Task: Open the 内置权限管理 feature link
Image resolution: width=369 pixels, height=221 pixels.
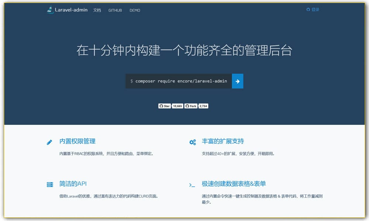Action: (x=77, y=141)
